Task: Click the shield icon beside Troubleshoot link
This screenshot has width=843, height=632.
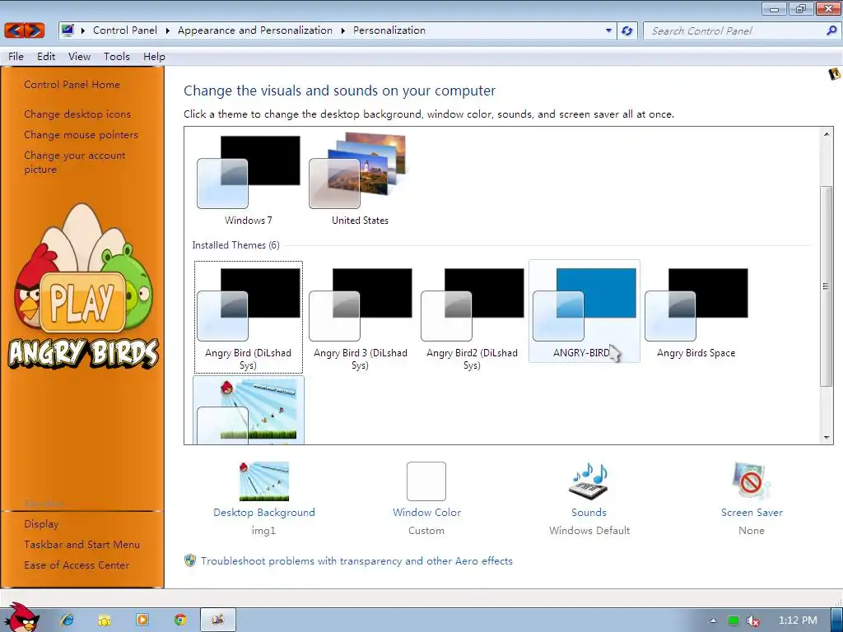Action: coord(190,560)
